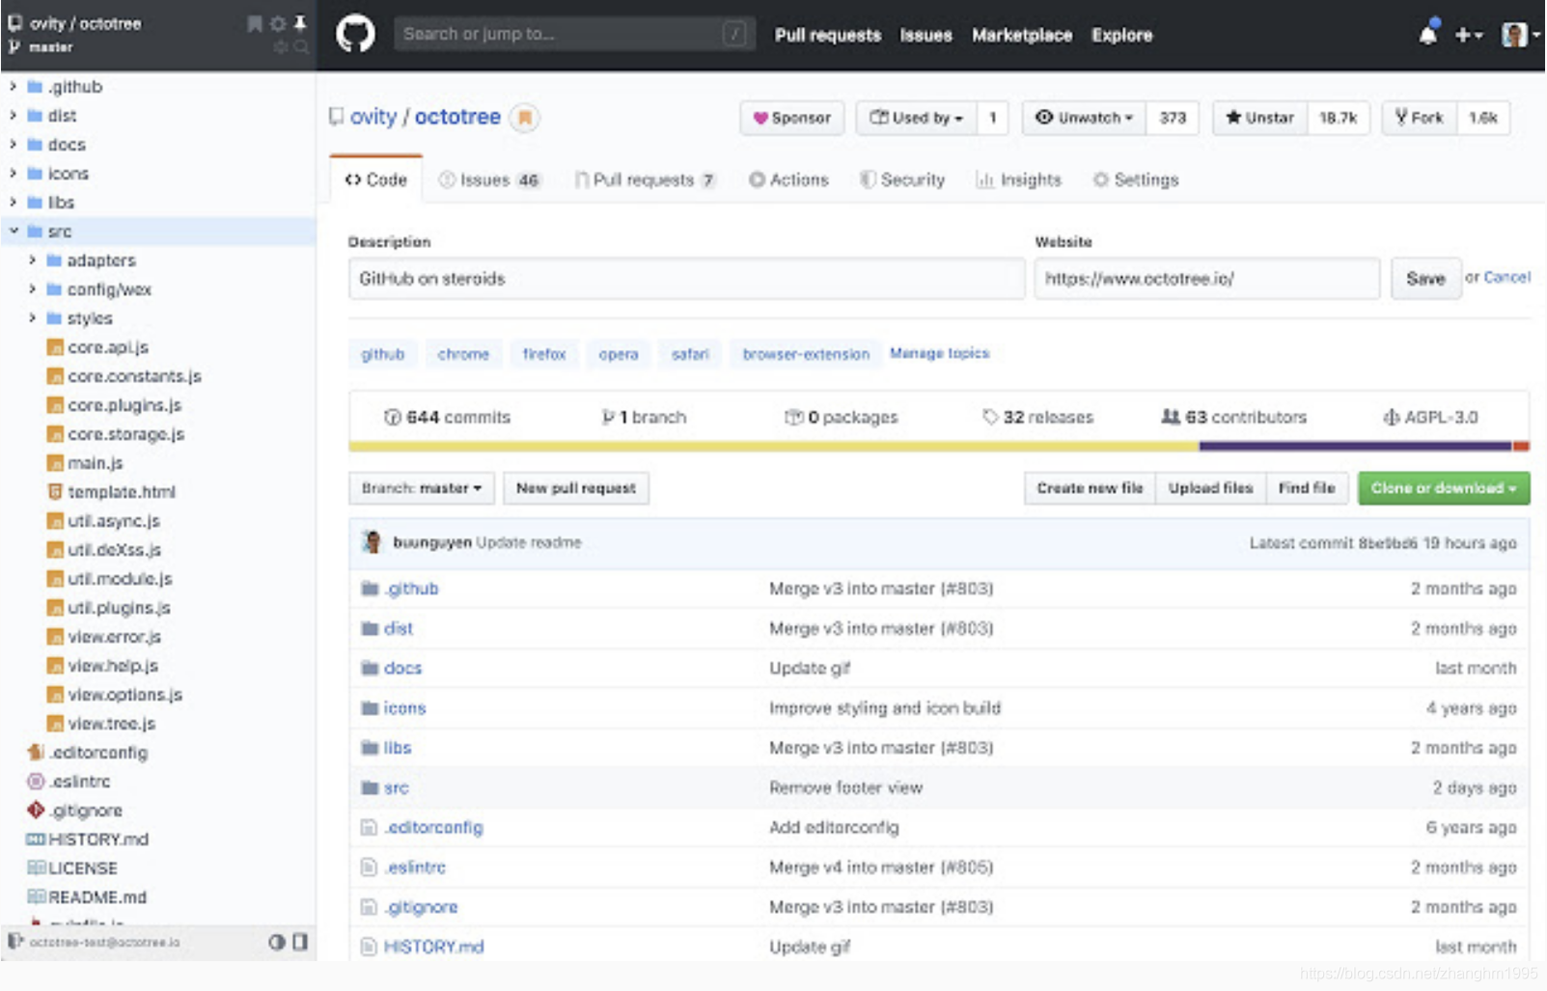
Task: Expand the styles subfolder
Action: 32,318
